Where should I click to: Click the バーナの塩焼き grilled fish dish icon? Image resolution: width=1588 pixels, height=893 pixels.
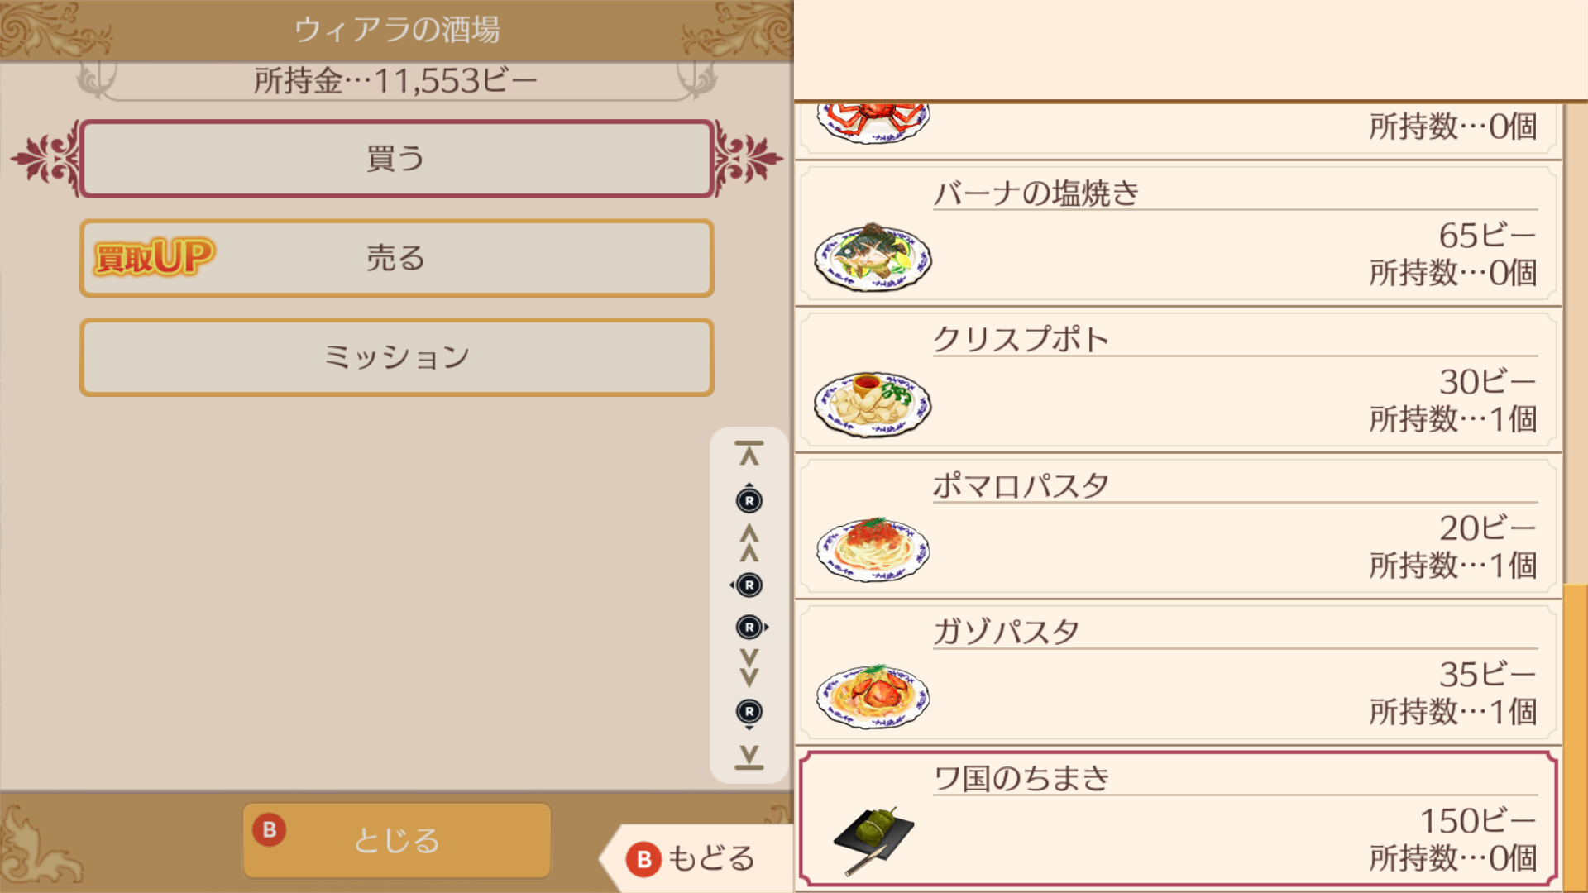click(873, 257)
